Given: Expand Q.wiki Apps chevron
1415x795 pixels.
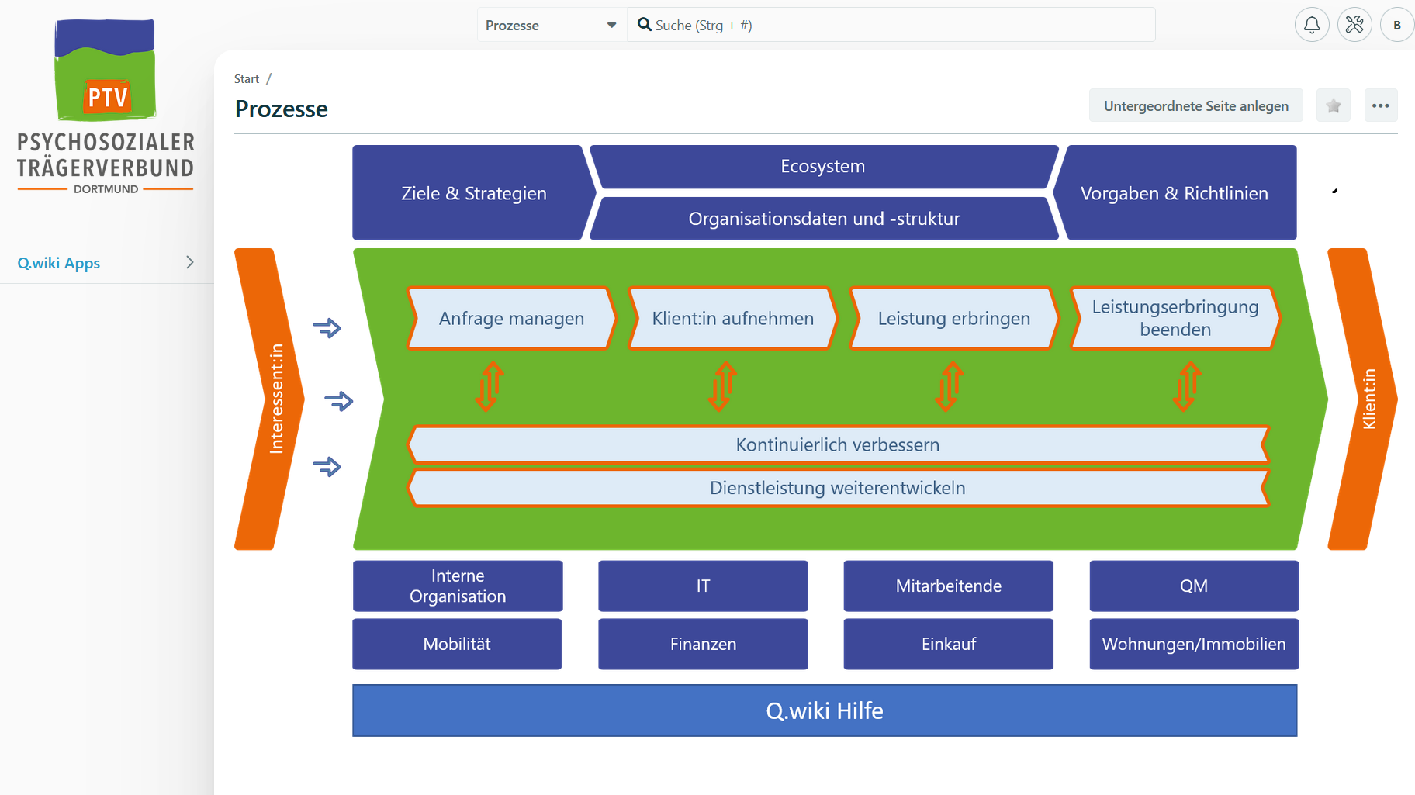Looking at the screenshot, I should tap(190, 262).
